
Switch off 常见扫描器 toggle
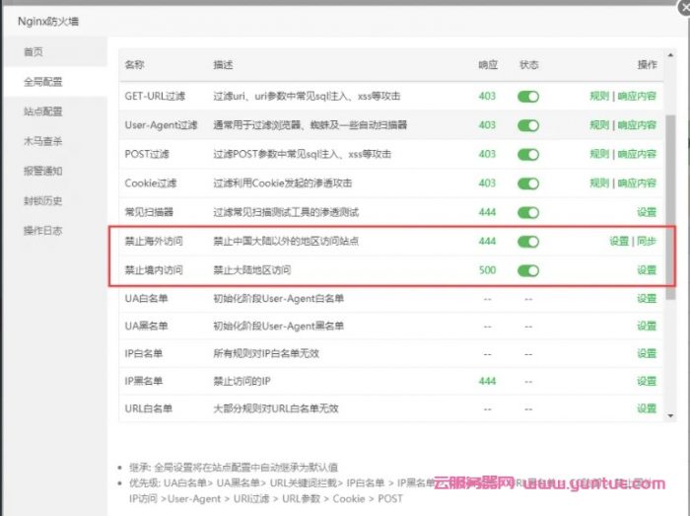click(x=529, y=212)
